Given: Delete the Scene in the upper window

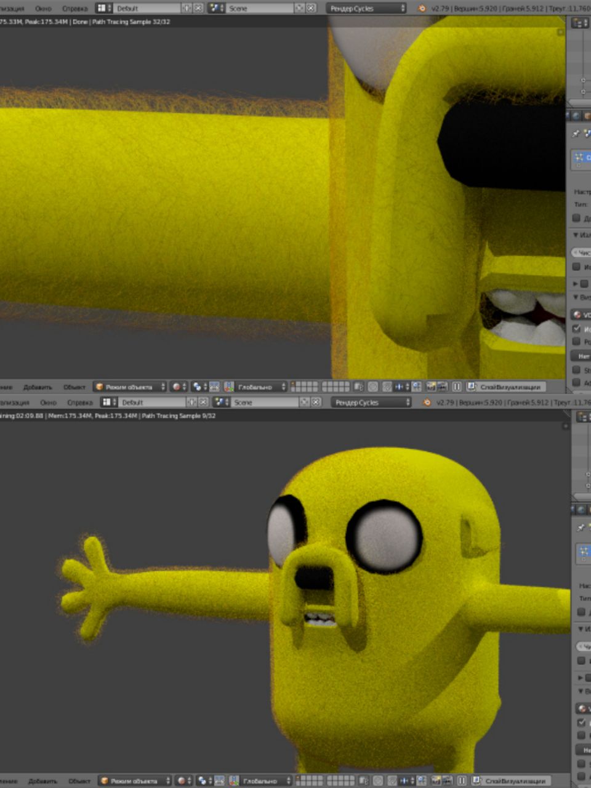Looking at the screenshot, I should coord(311,9).
